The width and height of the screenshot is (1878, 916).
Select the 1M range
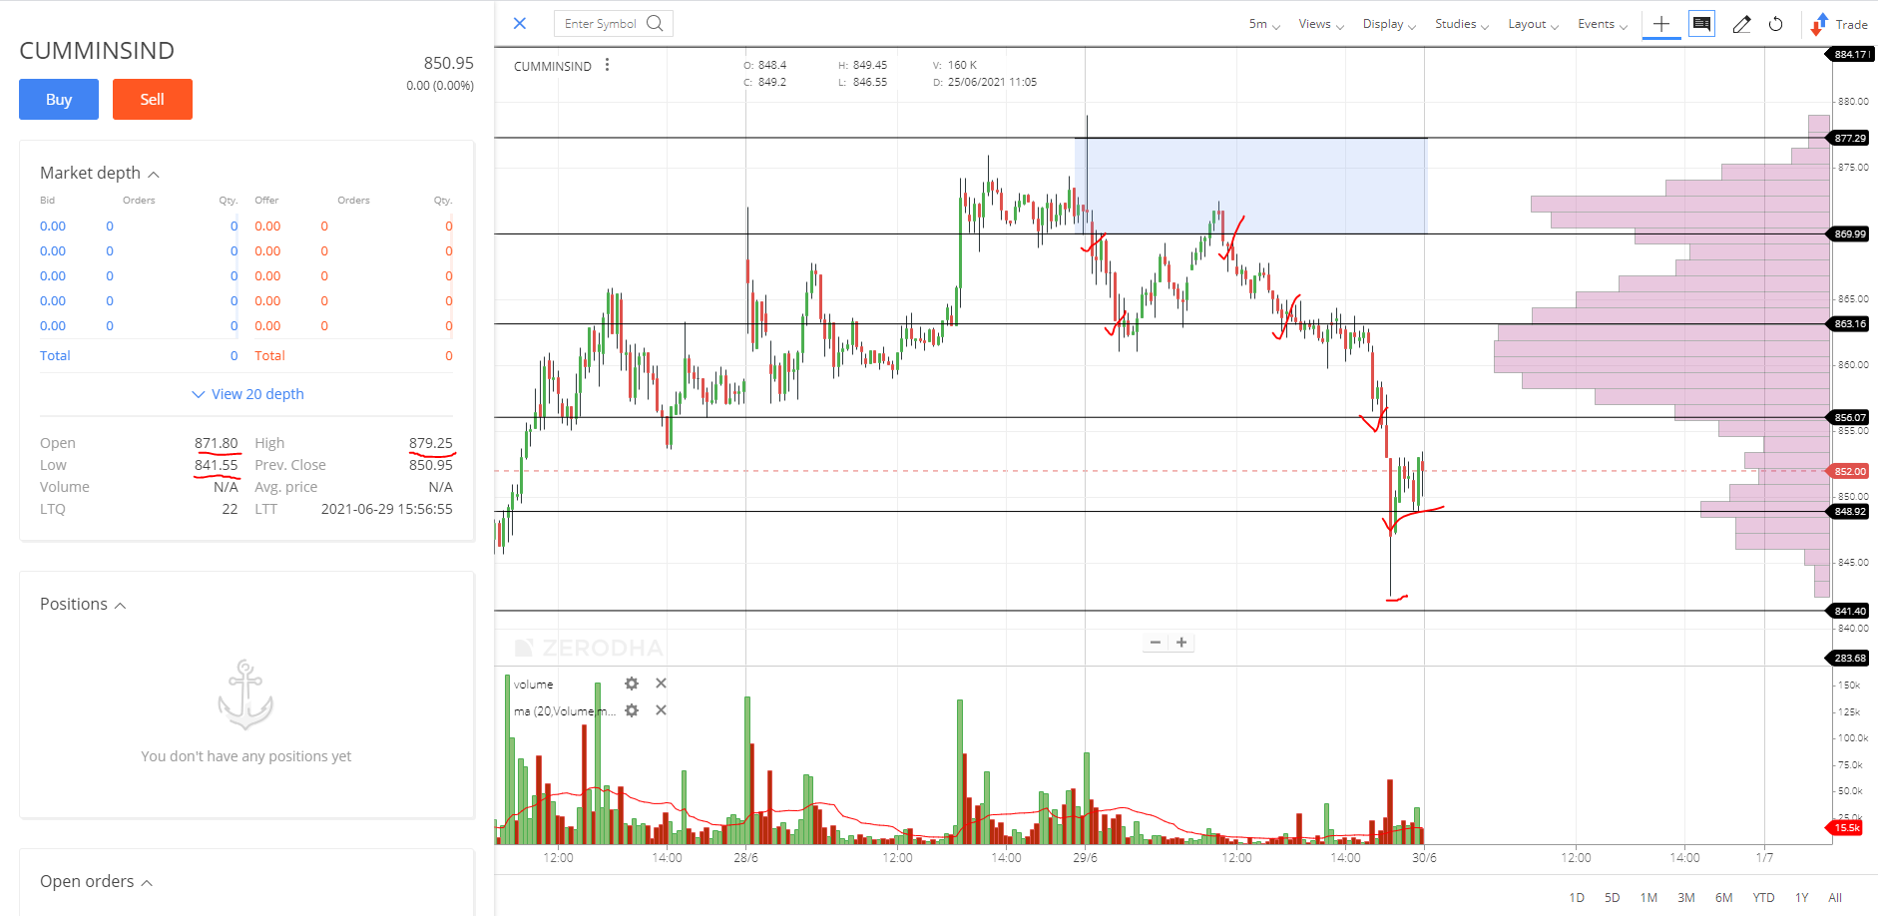click(x=1649, y=898)
